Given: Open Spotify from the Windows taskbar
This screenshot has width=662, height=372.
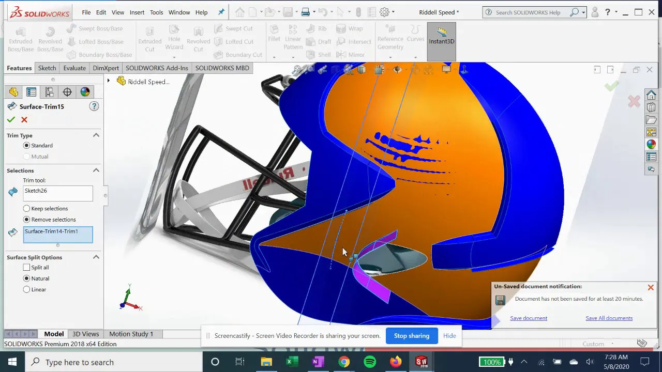Looking at the screenshot, I should point(370,362).
